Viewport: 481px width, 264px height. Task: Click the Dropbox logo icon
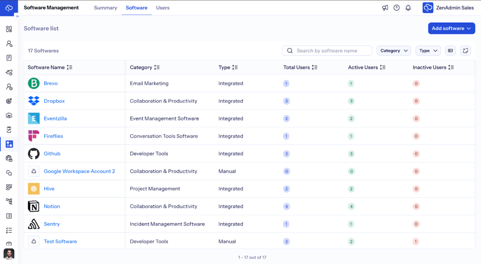pos(34,101)
